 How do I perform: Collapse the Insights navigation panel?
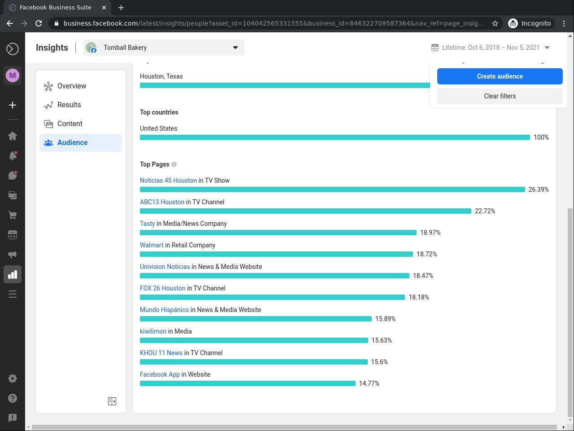pyautogui.click(x=112, y=401)
